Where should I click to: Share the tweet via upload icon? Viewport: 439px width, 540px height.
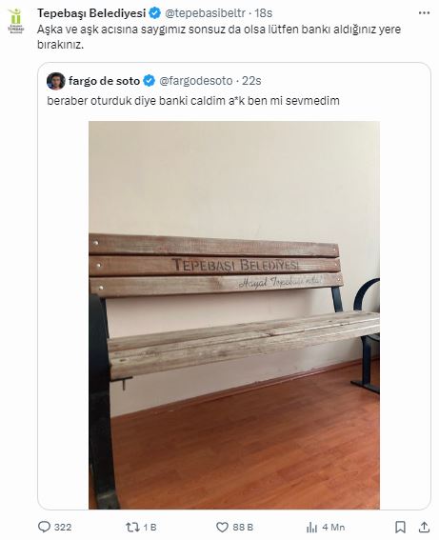[x=424, y=527]
